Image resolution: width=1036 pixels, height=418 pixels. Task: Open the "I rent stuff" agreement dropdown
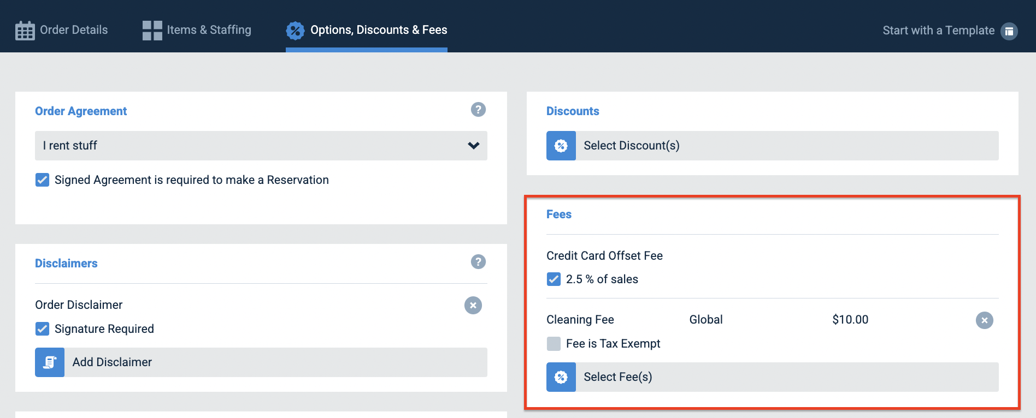(261, 146)
